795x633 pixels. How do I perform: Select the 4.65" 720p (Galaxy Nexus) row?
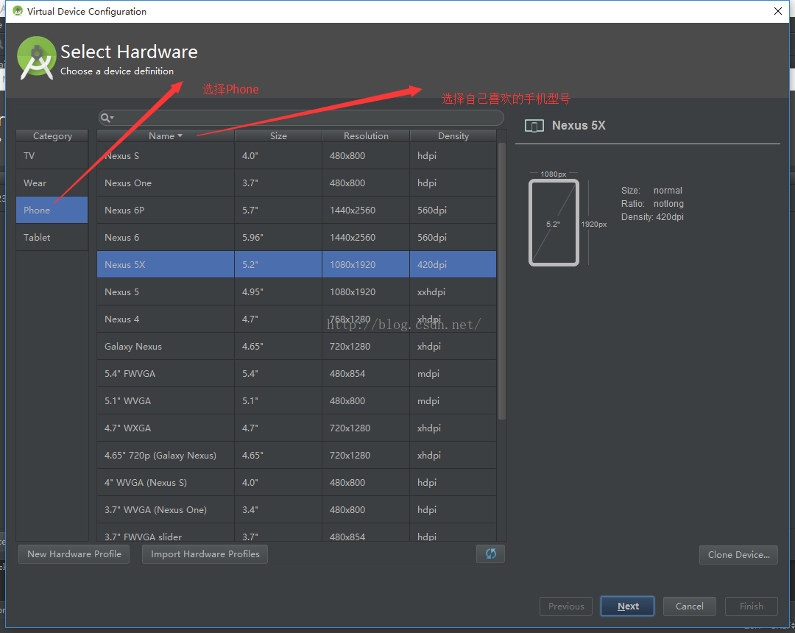coord(297,455)
